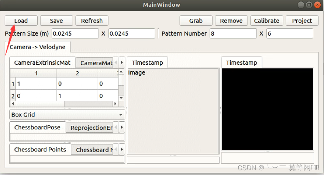Screen dimensions: 324x175
Task: Switch to the CameraMat tab
Action: point(94,63)
